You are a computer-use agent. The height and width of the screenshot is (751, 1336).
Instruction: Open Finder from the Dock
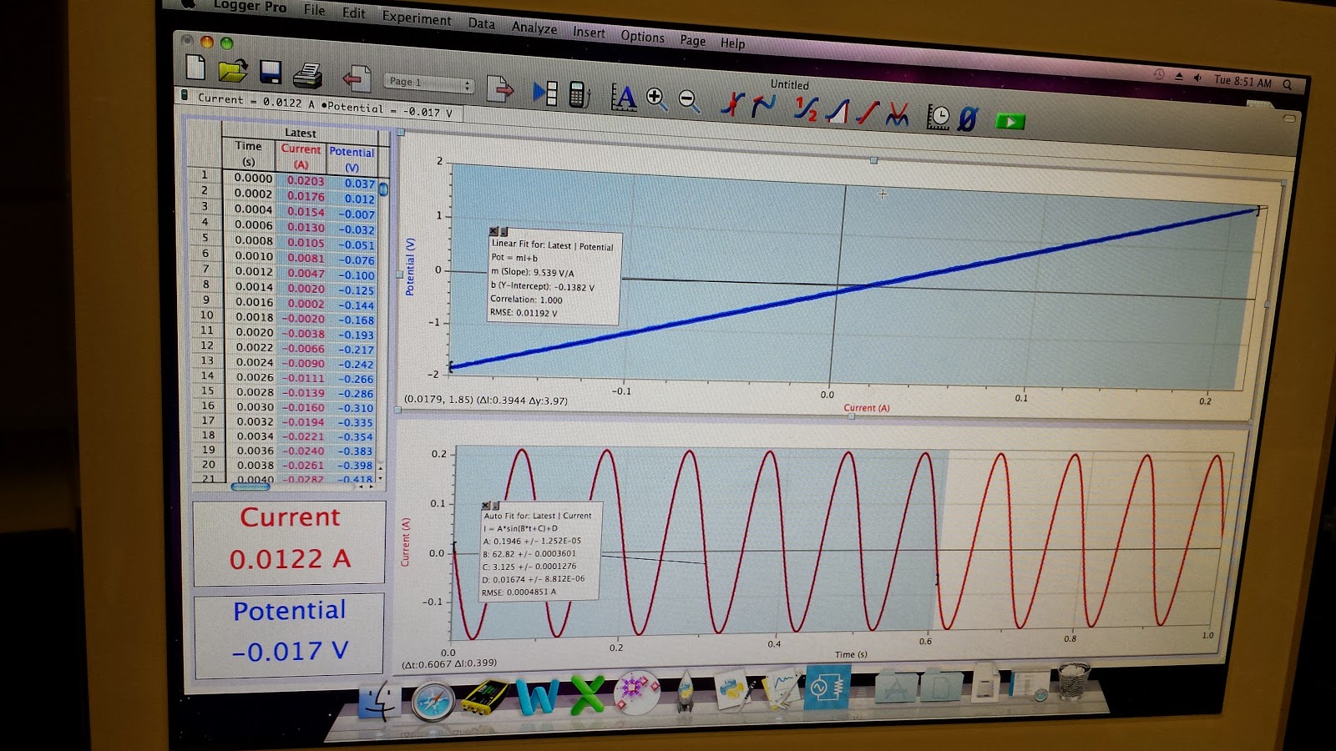click(379, 699)
